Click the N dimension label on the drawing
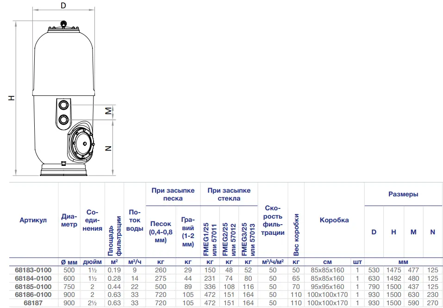 pos(108,148)
